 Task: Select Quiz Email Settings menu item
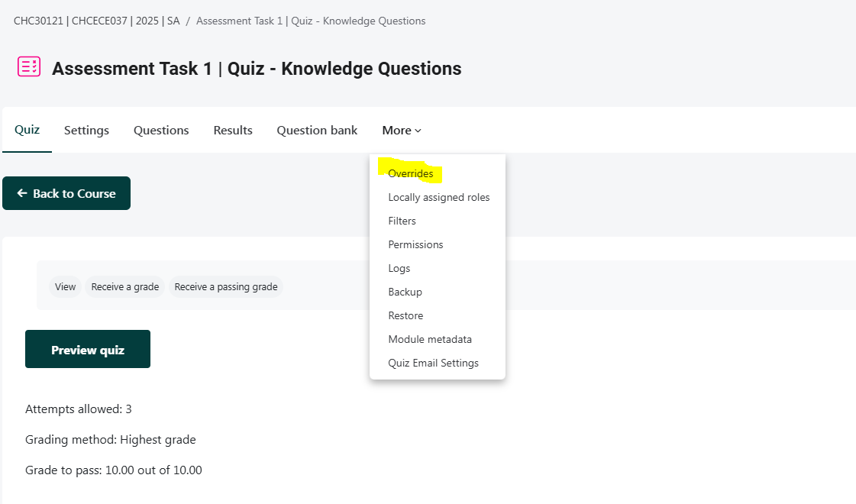[433, 363]
